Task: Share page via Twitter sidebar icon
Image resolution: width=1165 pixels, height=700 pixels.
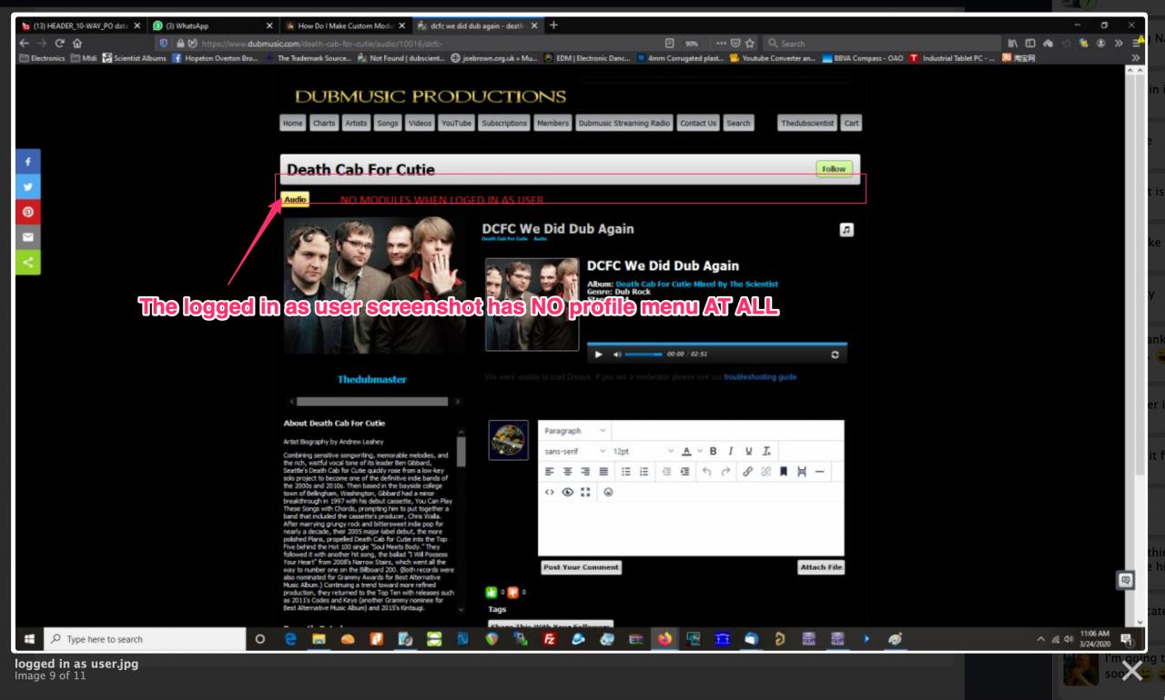Action: tap(28, 187)
